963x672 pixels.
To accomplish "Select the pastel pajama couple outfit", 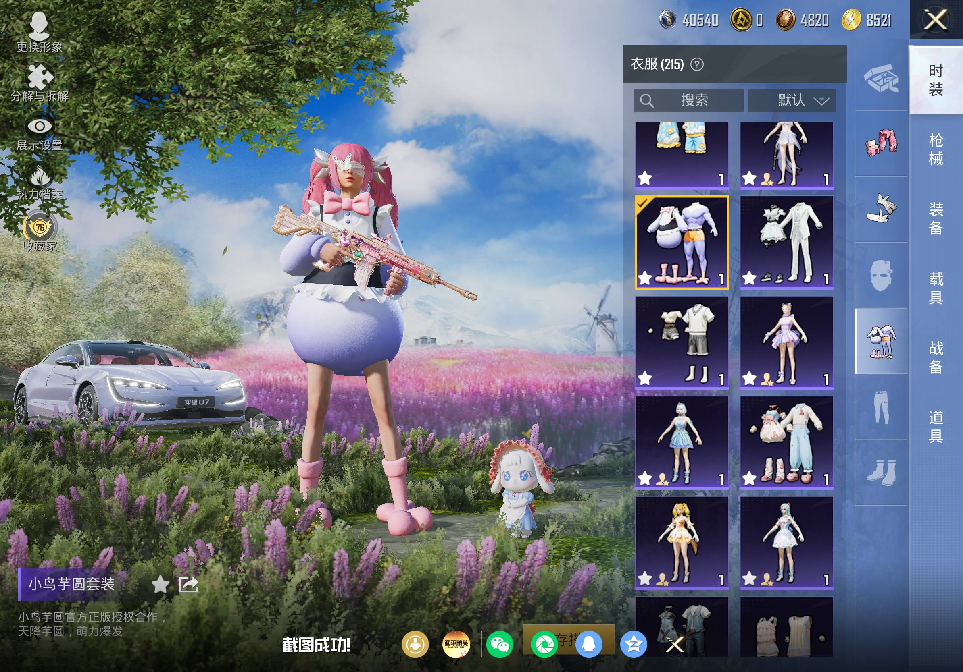I will click(786, 442).
